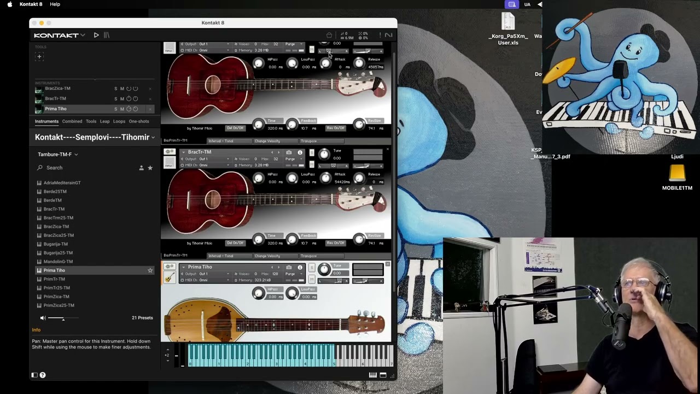Shift keyboard octave down arrow
The height and width of the screenshot is (394, 700).
click(167, 361)
